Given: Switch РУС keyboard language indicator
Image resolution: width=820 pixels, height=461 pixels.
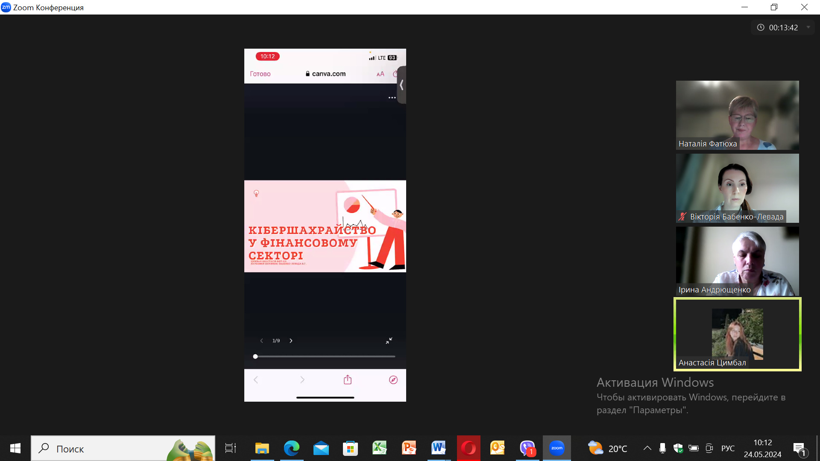Looking at the screenshot, I should pyautogui.click(x=728, y=448).
